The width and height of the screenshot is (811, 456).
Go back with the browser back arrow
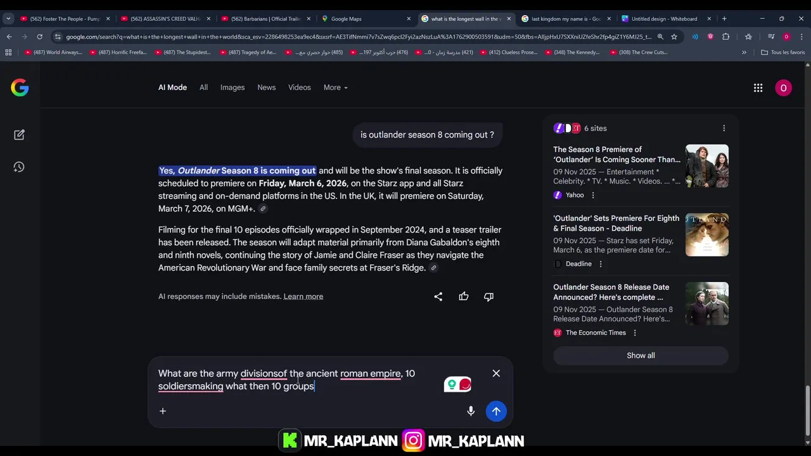pos(9,37)
